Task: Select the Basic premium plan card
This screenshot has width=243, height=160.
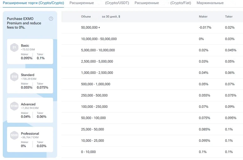Action: (x=30, y=52)
